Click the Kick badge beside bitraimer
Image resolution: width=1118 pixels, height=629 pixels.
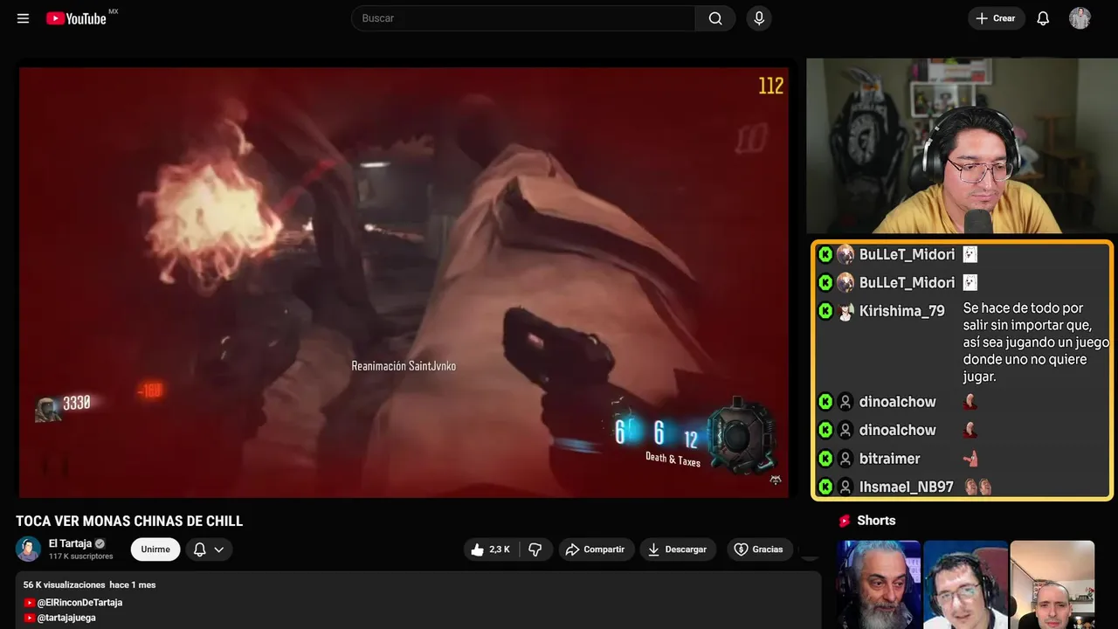tap(825, 459)
